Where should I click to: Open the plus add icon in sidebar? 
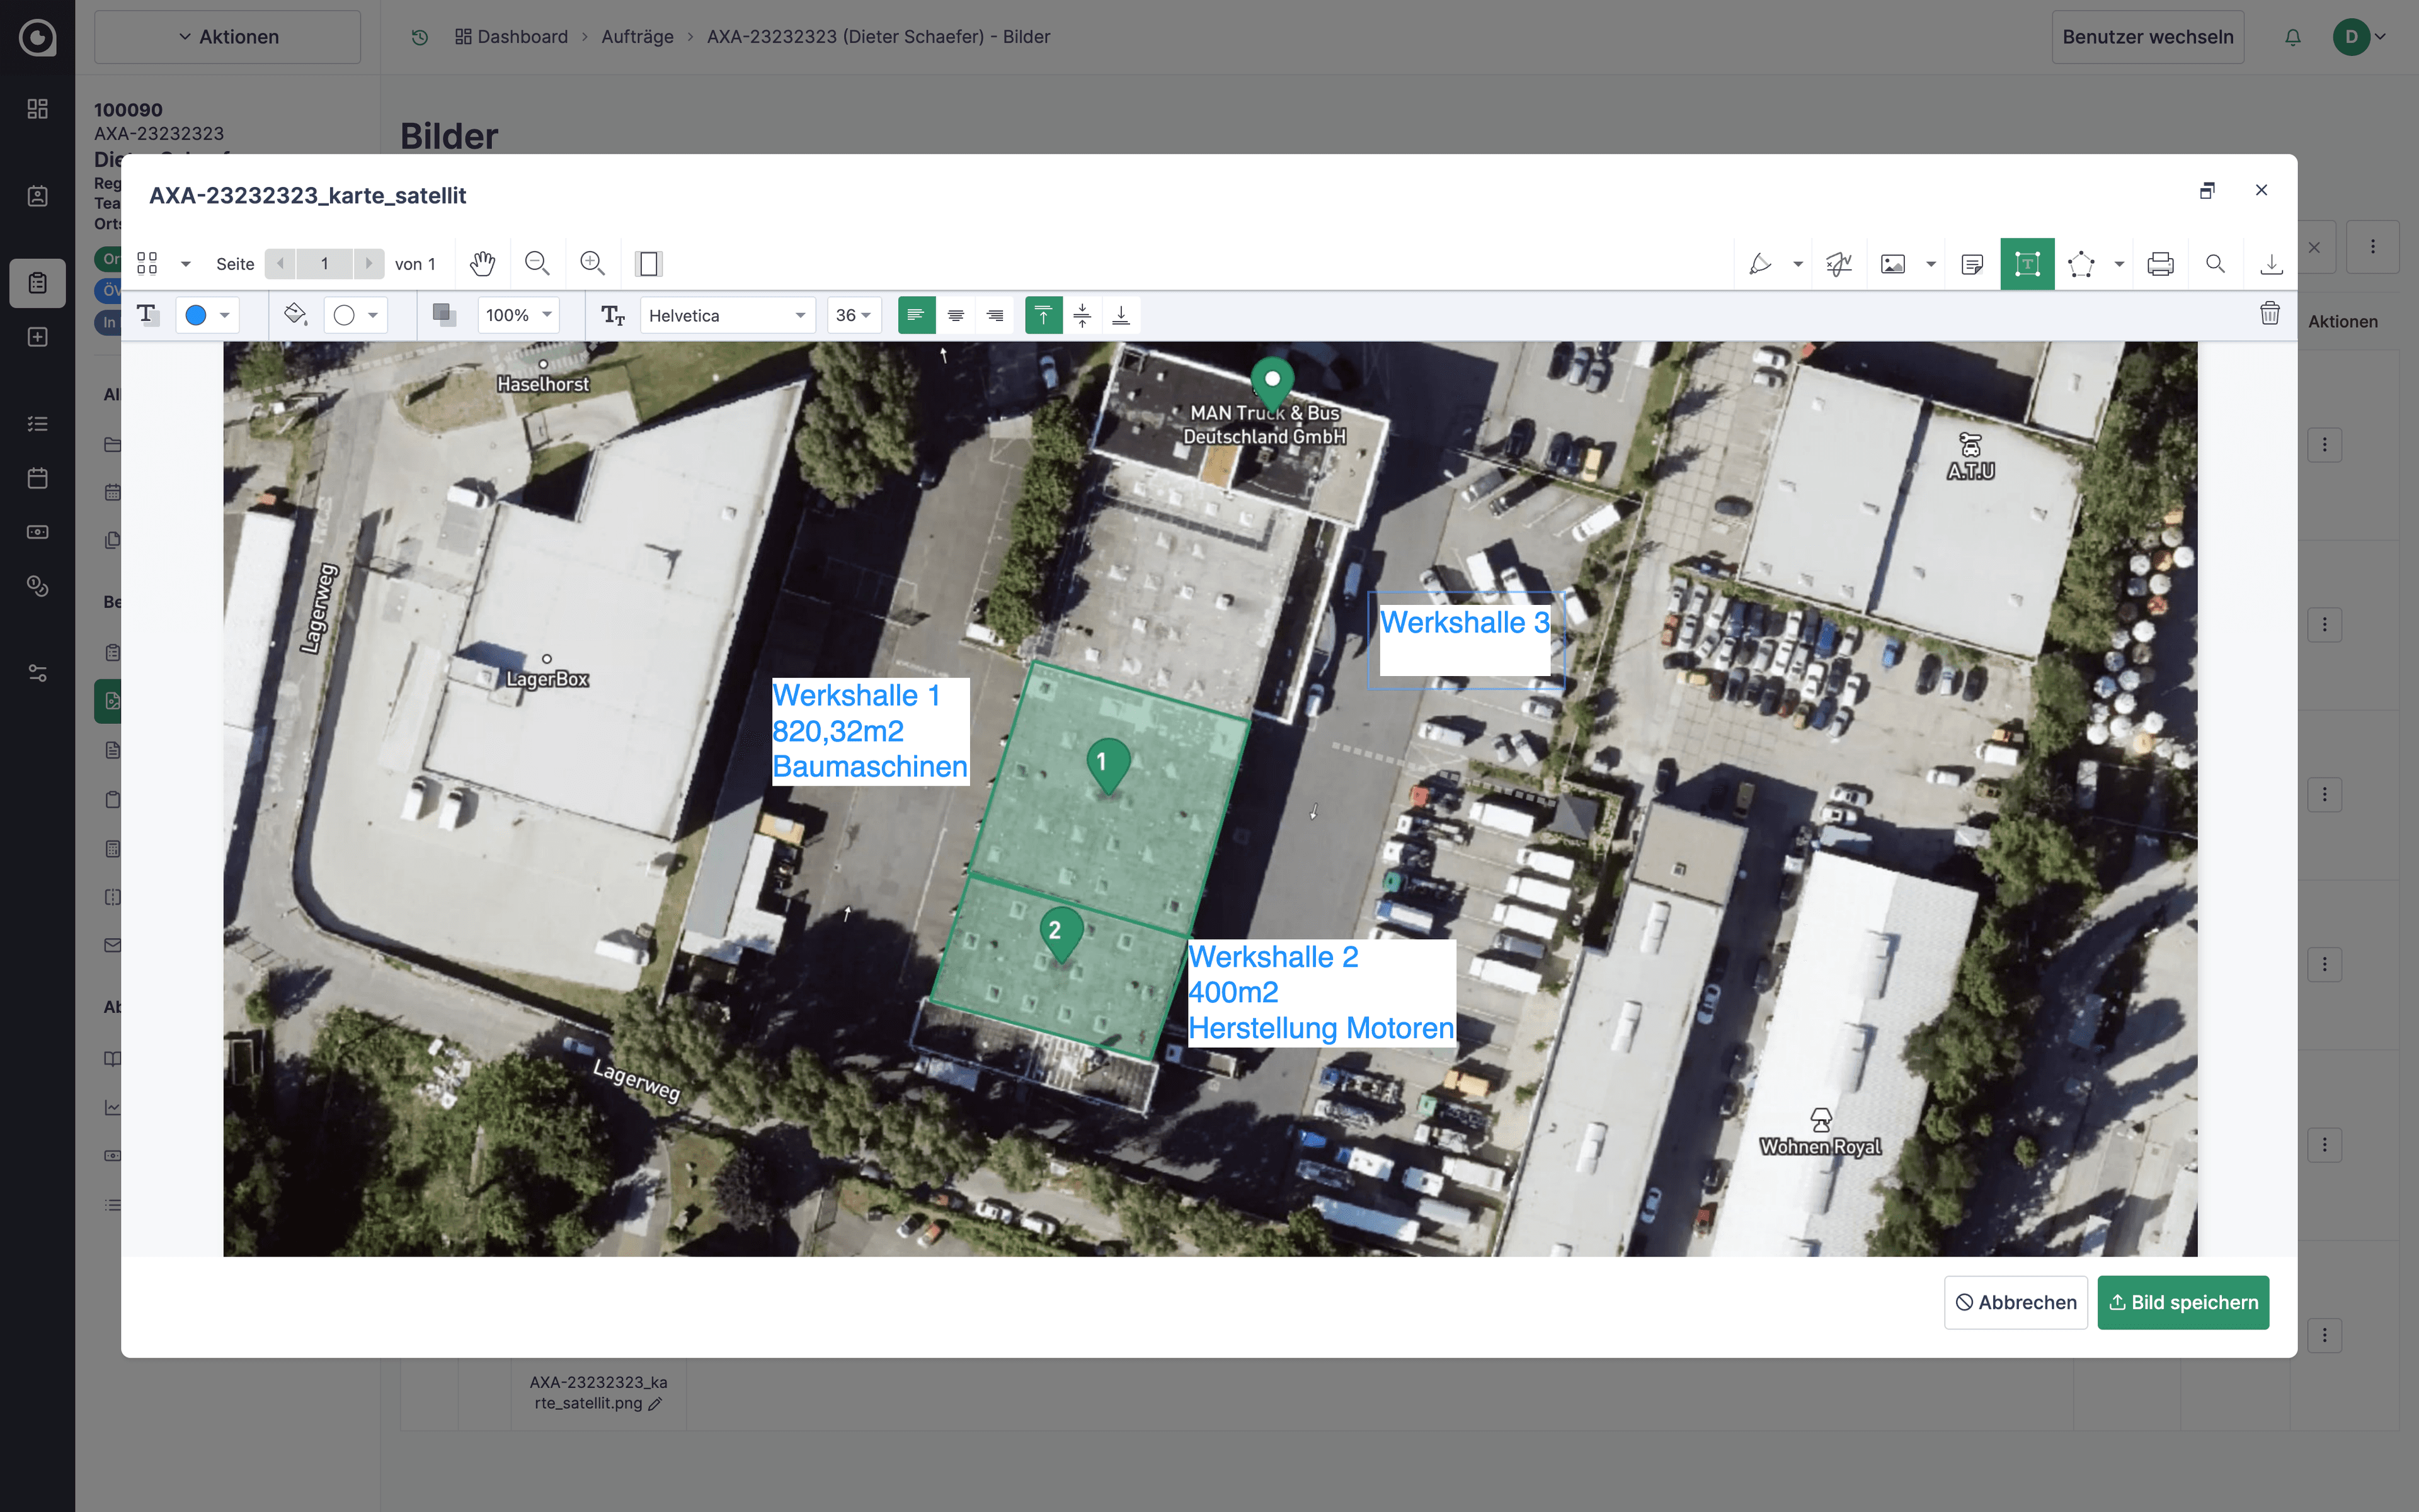click(37, 337)
